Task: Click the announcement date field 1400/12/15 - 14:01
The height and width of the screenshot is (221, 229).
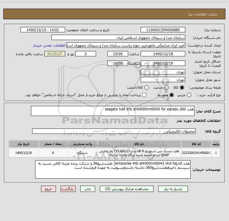Action: point(43,30)
